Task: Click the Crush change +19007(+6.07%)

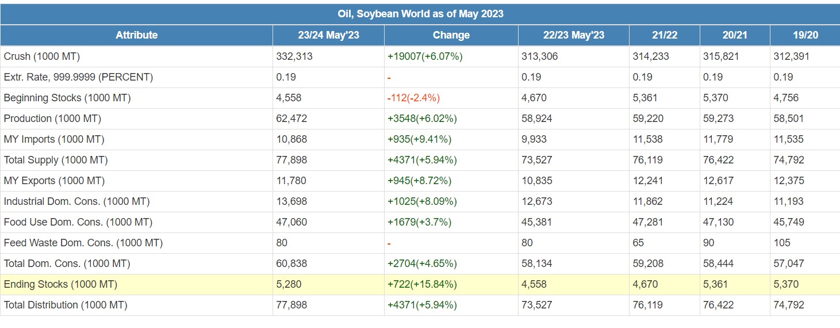Action: [x=425, y=56]
